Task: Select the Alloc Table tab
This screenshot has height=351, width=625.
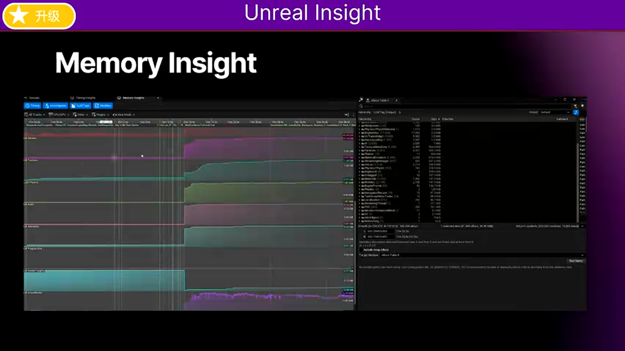Action: [x=379, y=100]
